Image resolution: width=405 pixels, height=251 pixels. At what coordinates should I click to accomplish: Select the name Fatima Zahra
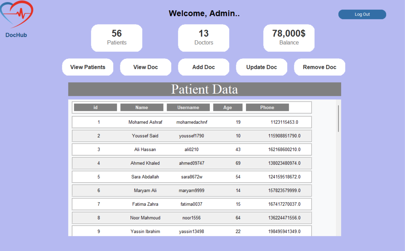(x=145, y=204)
